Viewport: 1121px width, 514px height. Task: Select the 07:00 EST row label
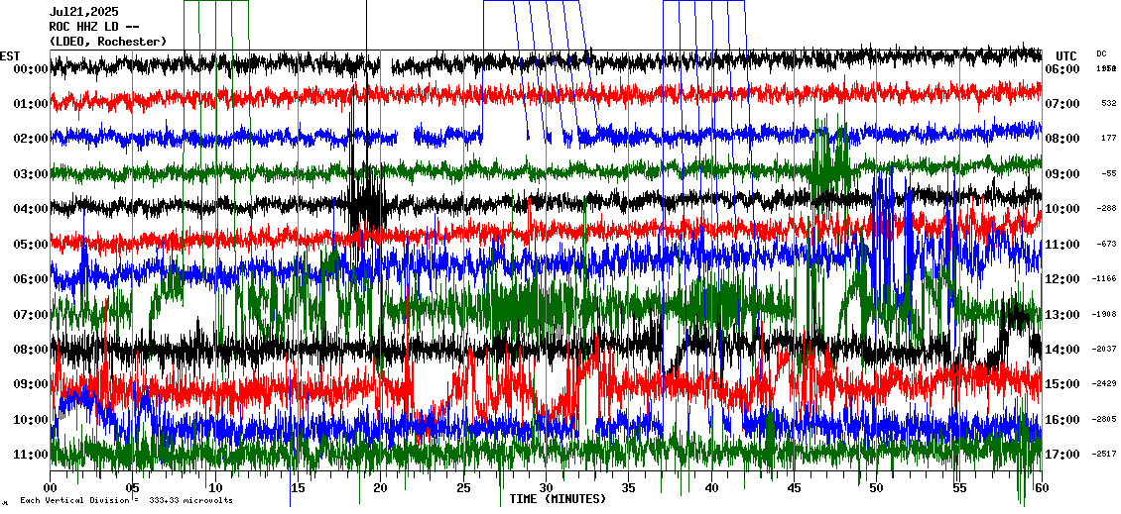tap(31, 315)
